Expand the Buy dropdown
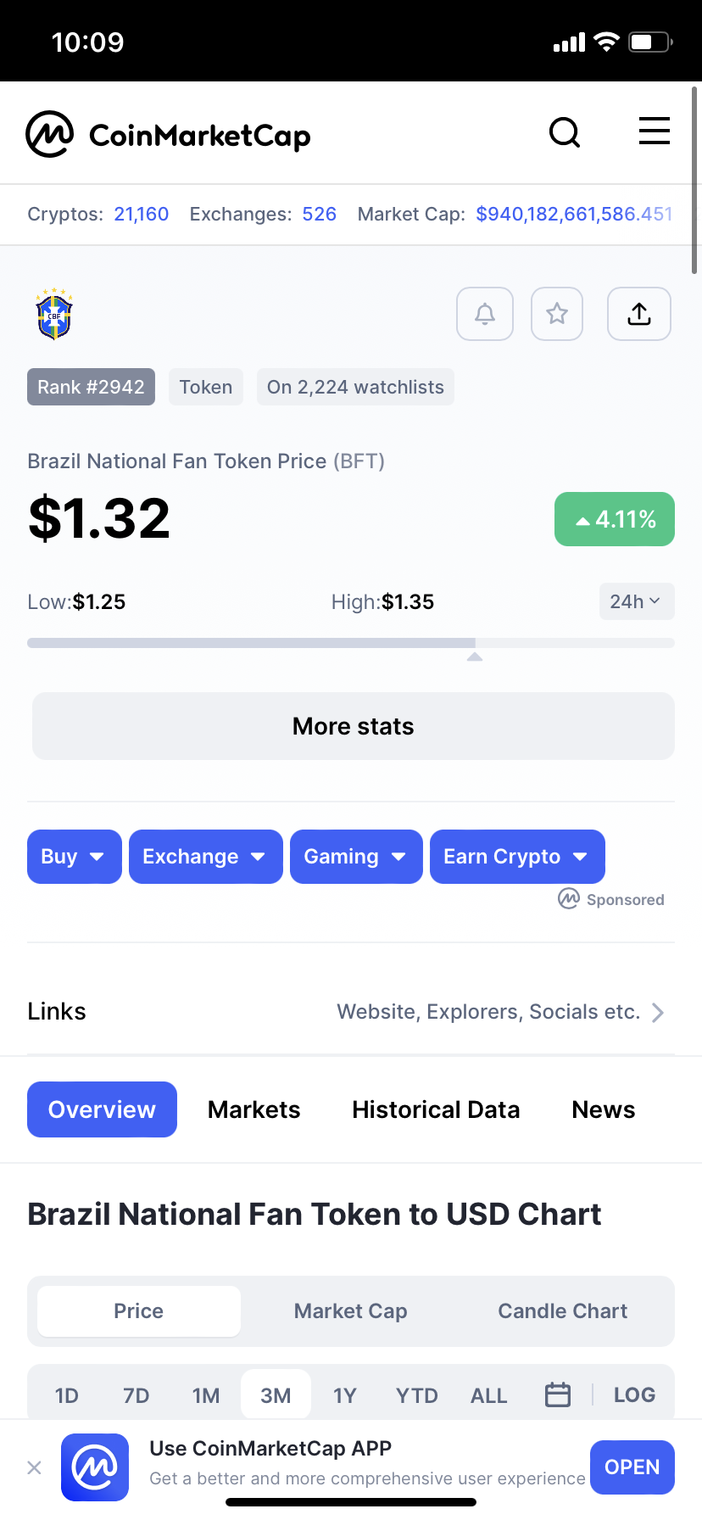The height and width of the screenshot is (1520, 702). (x=75, y=857)
